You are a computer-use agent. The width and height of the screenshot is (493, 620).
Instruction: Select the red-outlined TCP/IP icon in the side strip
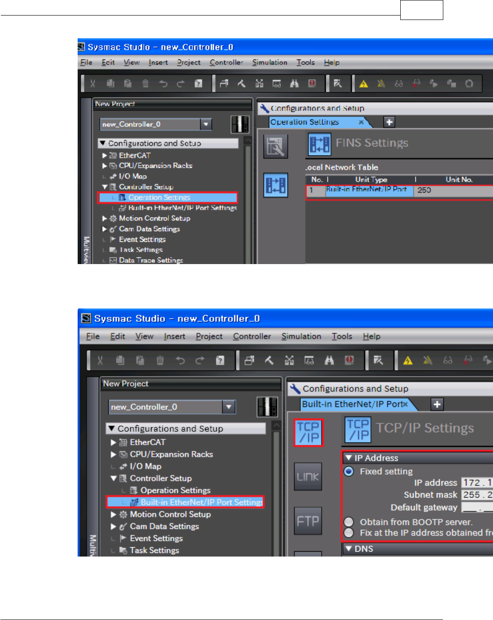pyautogui.click(x=308, y=433)
